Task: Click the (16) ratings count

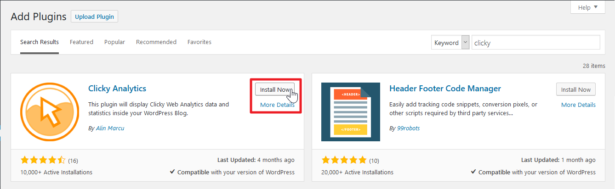Action: pos(73,161)
